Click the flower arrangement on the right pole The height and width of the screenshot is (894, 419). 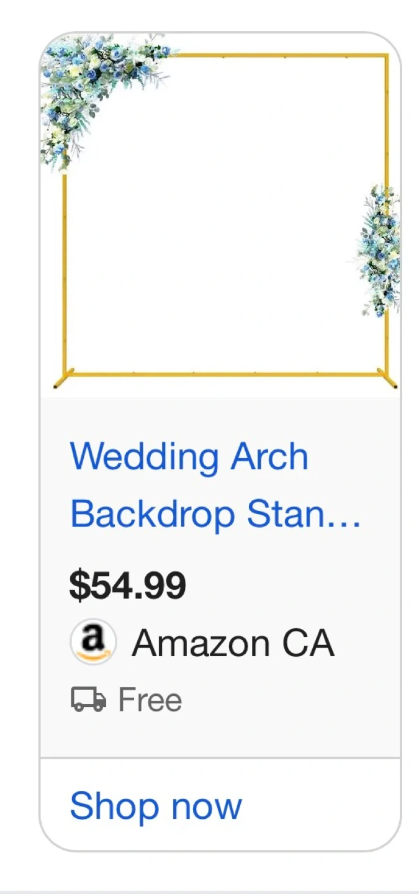click(x=379, y=250)
